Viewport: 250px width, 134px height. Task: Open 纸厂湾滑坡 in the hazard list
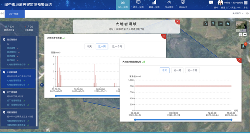12,92
